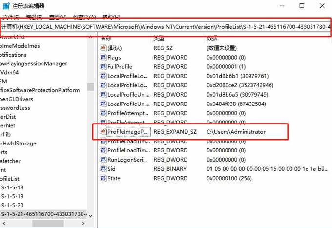Click the Flags DWORD value icon

click(103, 57)
